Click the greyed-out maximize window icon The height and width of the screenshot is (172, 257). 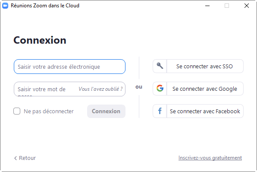pos(227,6)
